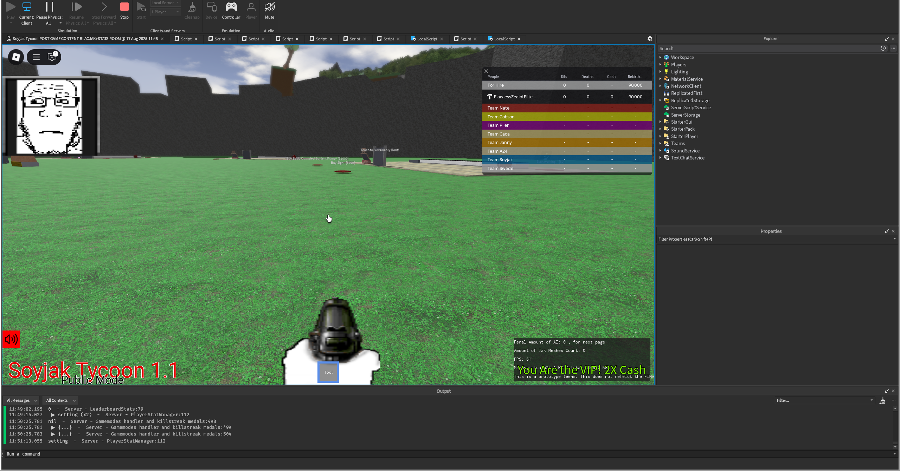
Task: Open the hamburger menu in game view
Action: pyautogui.click(x=36, y=57)
